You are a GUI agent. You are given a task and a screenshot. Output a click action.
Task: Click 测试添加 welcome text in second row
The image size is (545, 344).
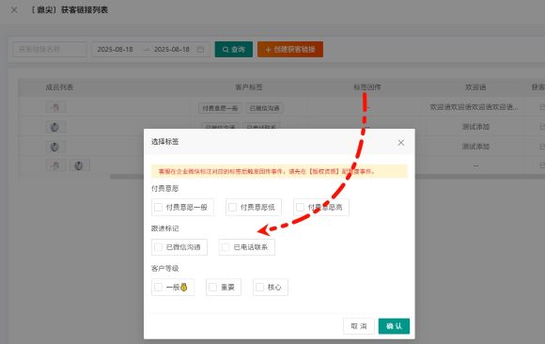pyautogui.click(x=475, y=127)
